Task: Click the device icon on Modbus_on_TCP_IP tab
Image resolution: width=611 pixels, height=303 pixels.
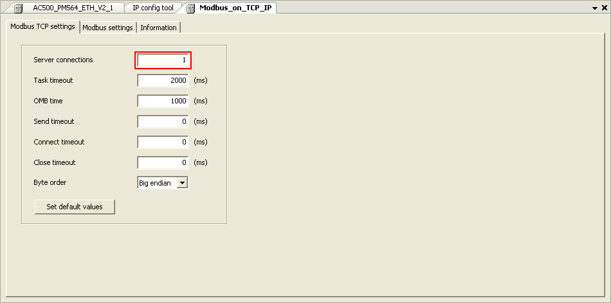Action: click(x=191, y=8)
